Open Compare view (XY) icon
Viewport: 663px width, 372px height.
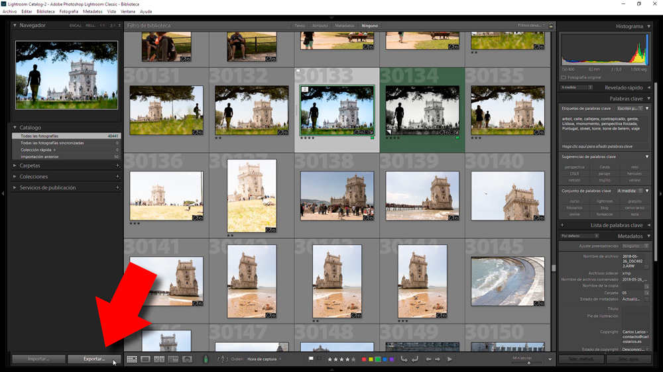tap(159, 359)
